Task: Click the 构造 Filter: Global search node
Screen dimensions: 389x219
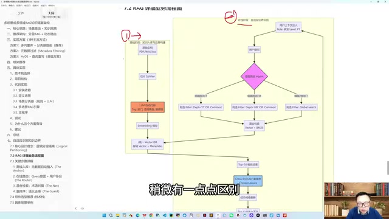Action: point(301,107)
